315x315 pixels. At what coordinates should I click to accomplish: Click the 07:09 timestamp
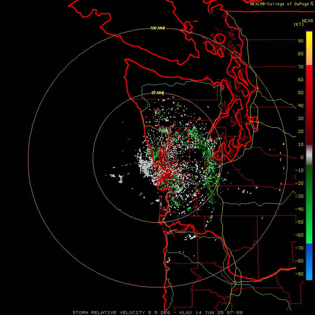[x=234, y=313]
